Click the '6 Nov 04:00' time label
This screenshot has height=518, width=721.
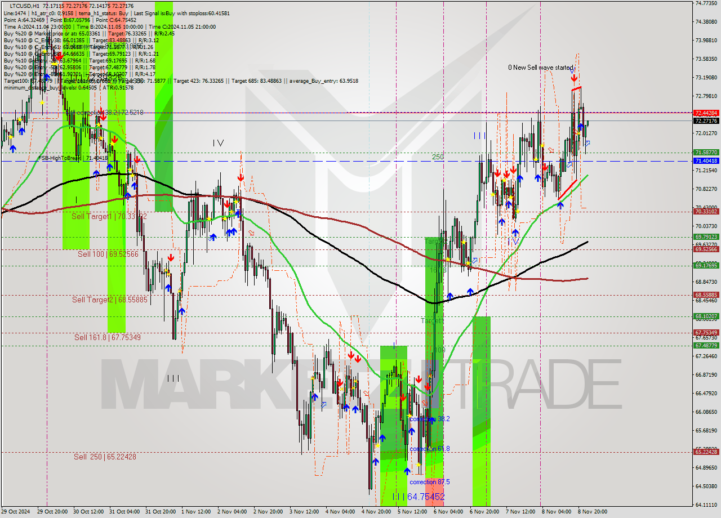pos(449,512)
